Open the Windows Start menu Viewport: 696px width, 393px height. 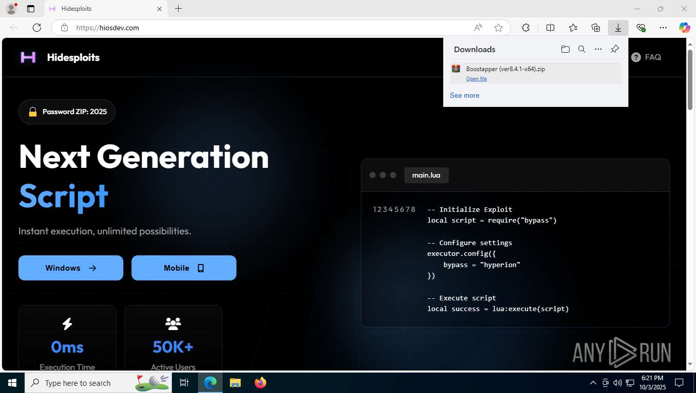[12, 383]
